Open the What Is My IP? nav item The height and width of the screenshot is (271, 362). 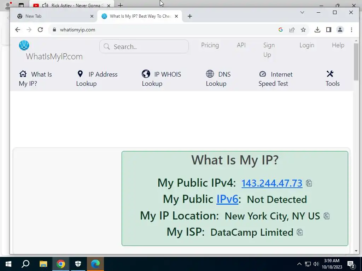(x=35, y=79)
